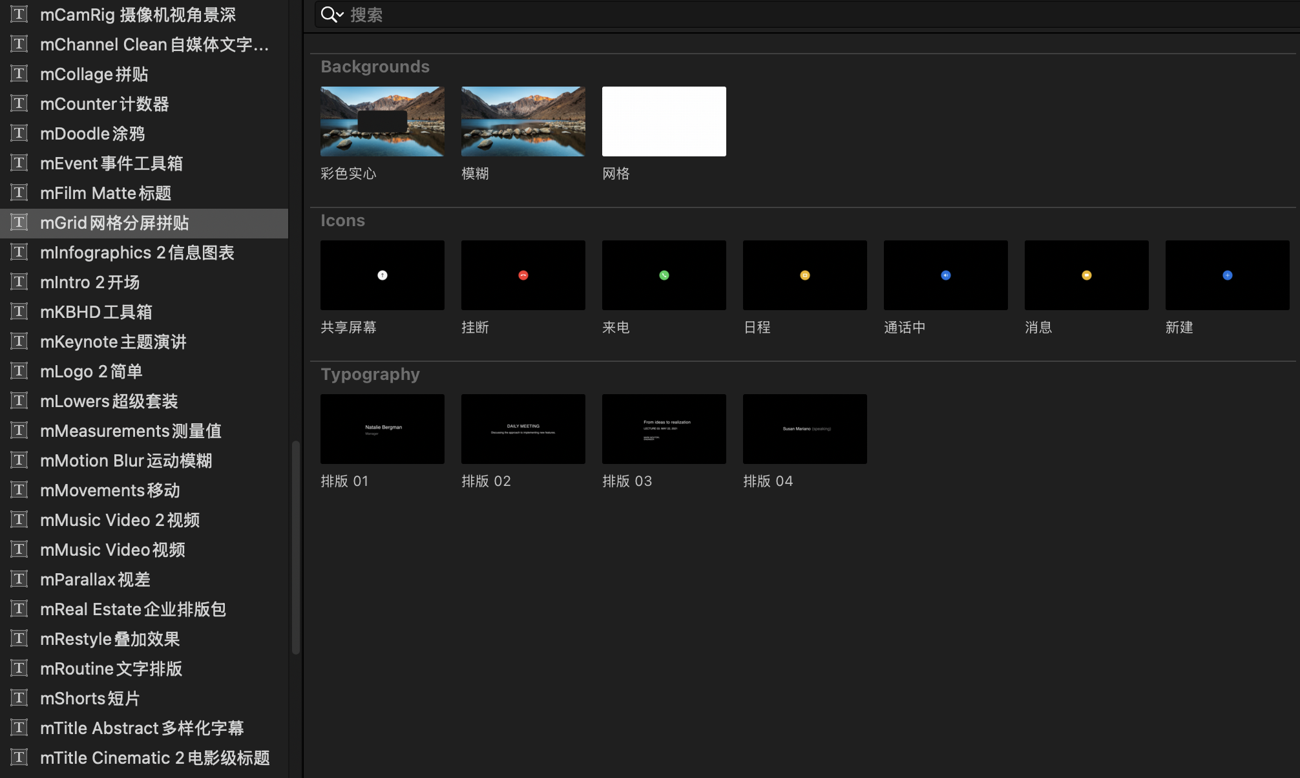The width and height of the screenshot is (1300, 778).
Task: Click the Backgrounds section header
Action: tap(375, 67)
